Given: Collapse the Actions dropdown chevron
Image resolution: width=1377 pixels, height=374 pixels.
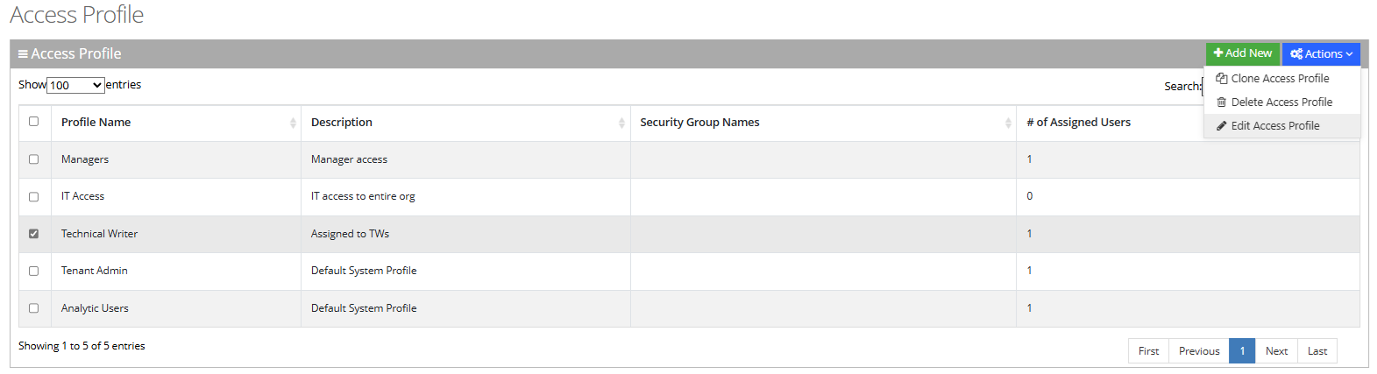Looking at the screenshot, I should click(1349, 54).
